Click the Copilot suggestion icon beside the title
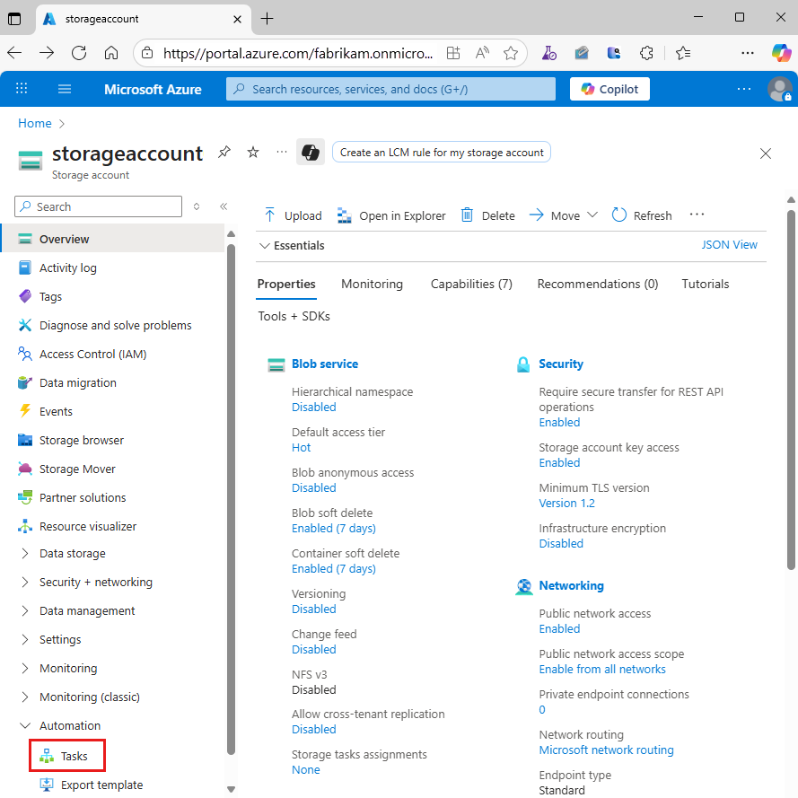The width and height of the screenshot is (798, 798). click(x=311, y=153)
